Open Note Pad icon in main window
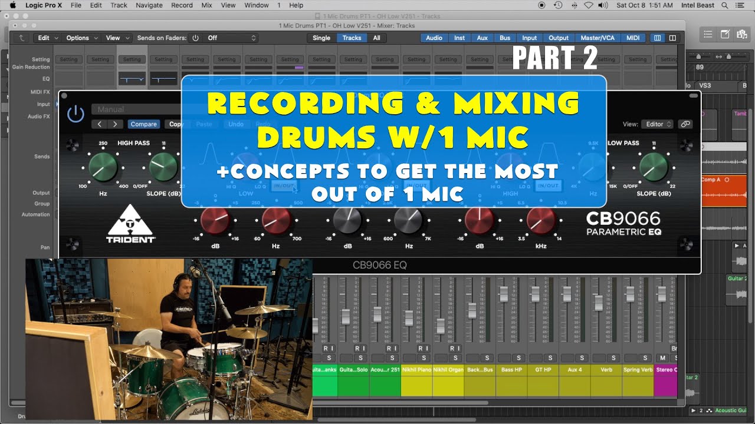The width and height of the screenshot is (755, 424). (x=725, y=35)
